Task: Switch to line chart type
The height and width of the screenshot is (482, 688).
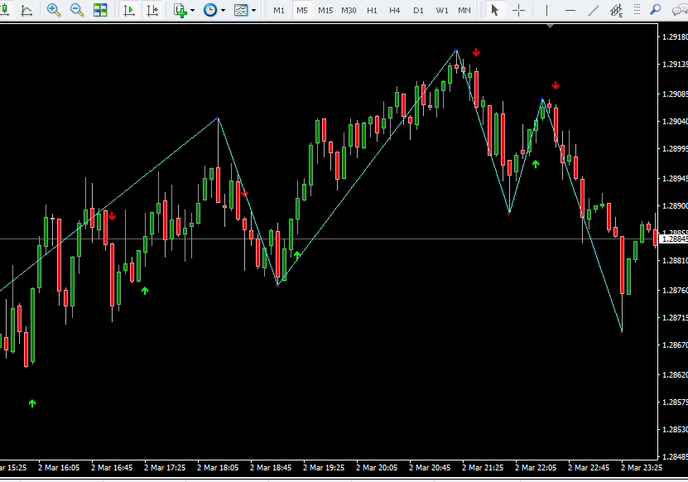Action: 26,10
